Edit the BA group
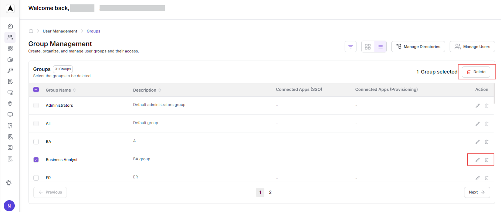 tap(478, 142)
